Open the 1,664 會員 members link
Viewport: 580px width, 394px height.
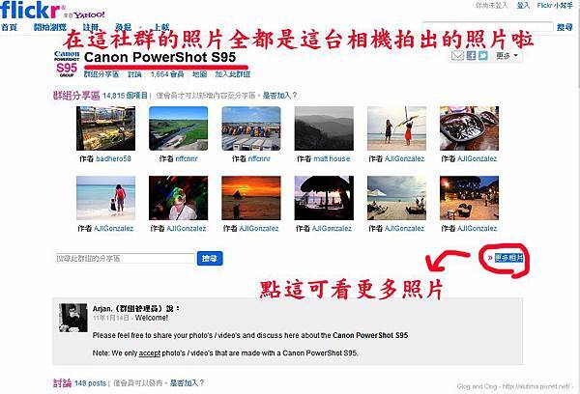(x=167, y=74)
